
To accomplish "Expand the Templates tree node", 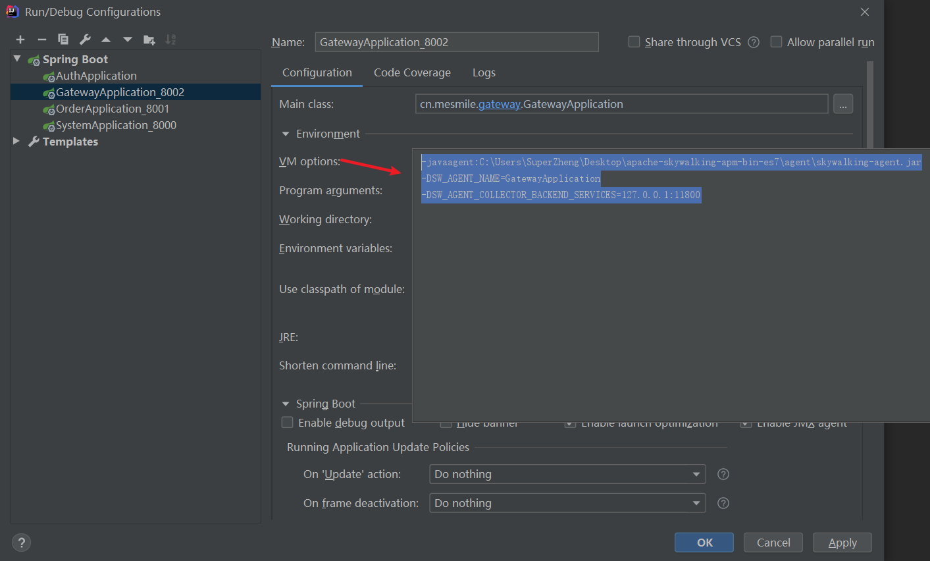I will (16, 141).
